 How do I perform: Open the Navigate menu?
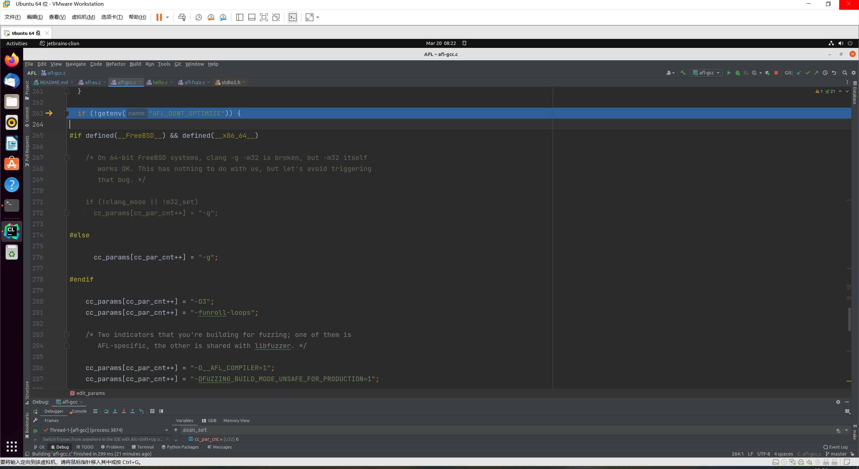[76, 64]
